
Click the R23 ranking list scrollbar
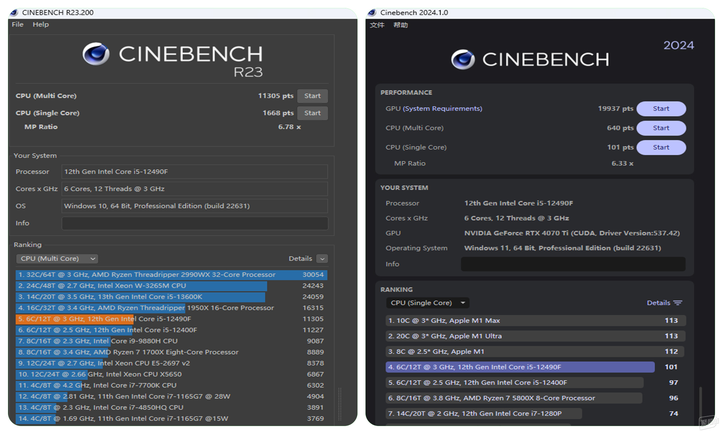(x=339, y=404)
